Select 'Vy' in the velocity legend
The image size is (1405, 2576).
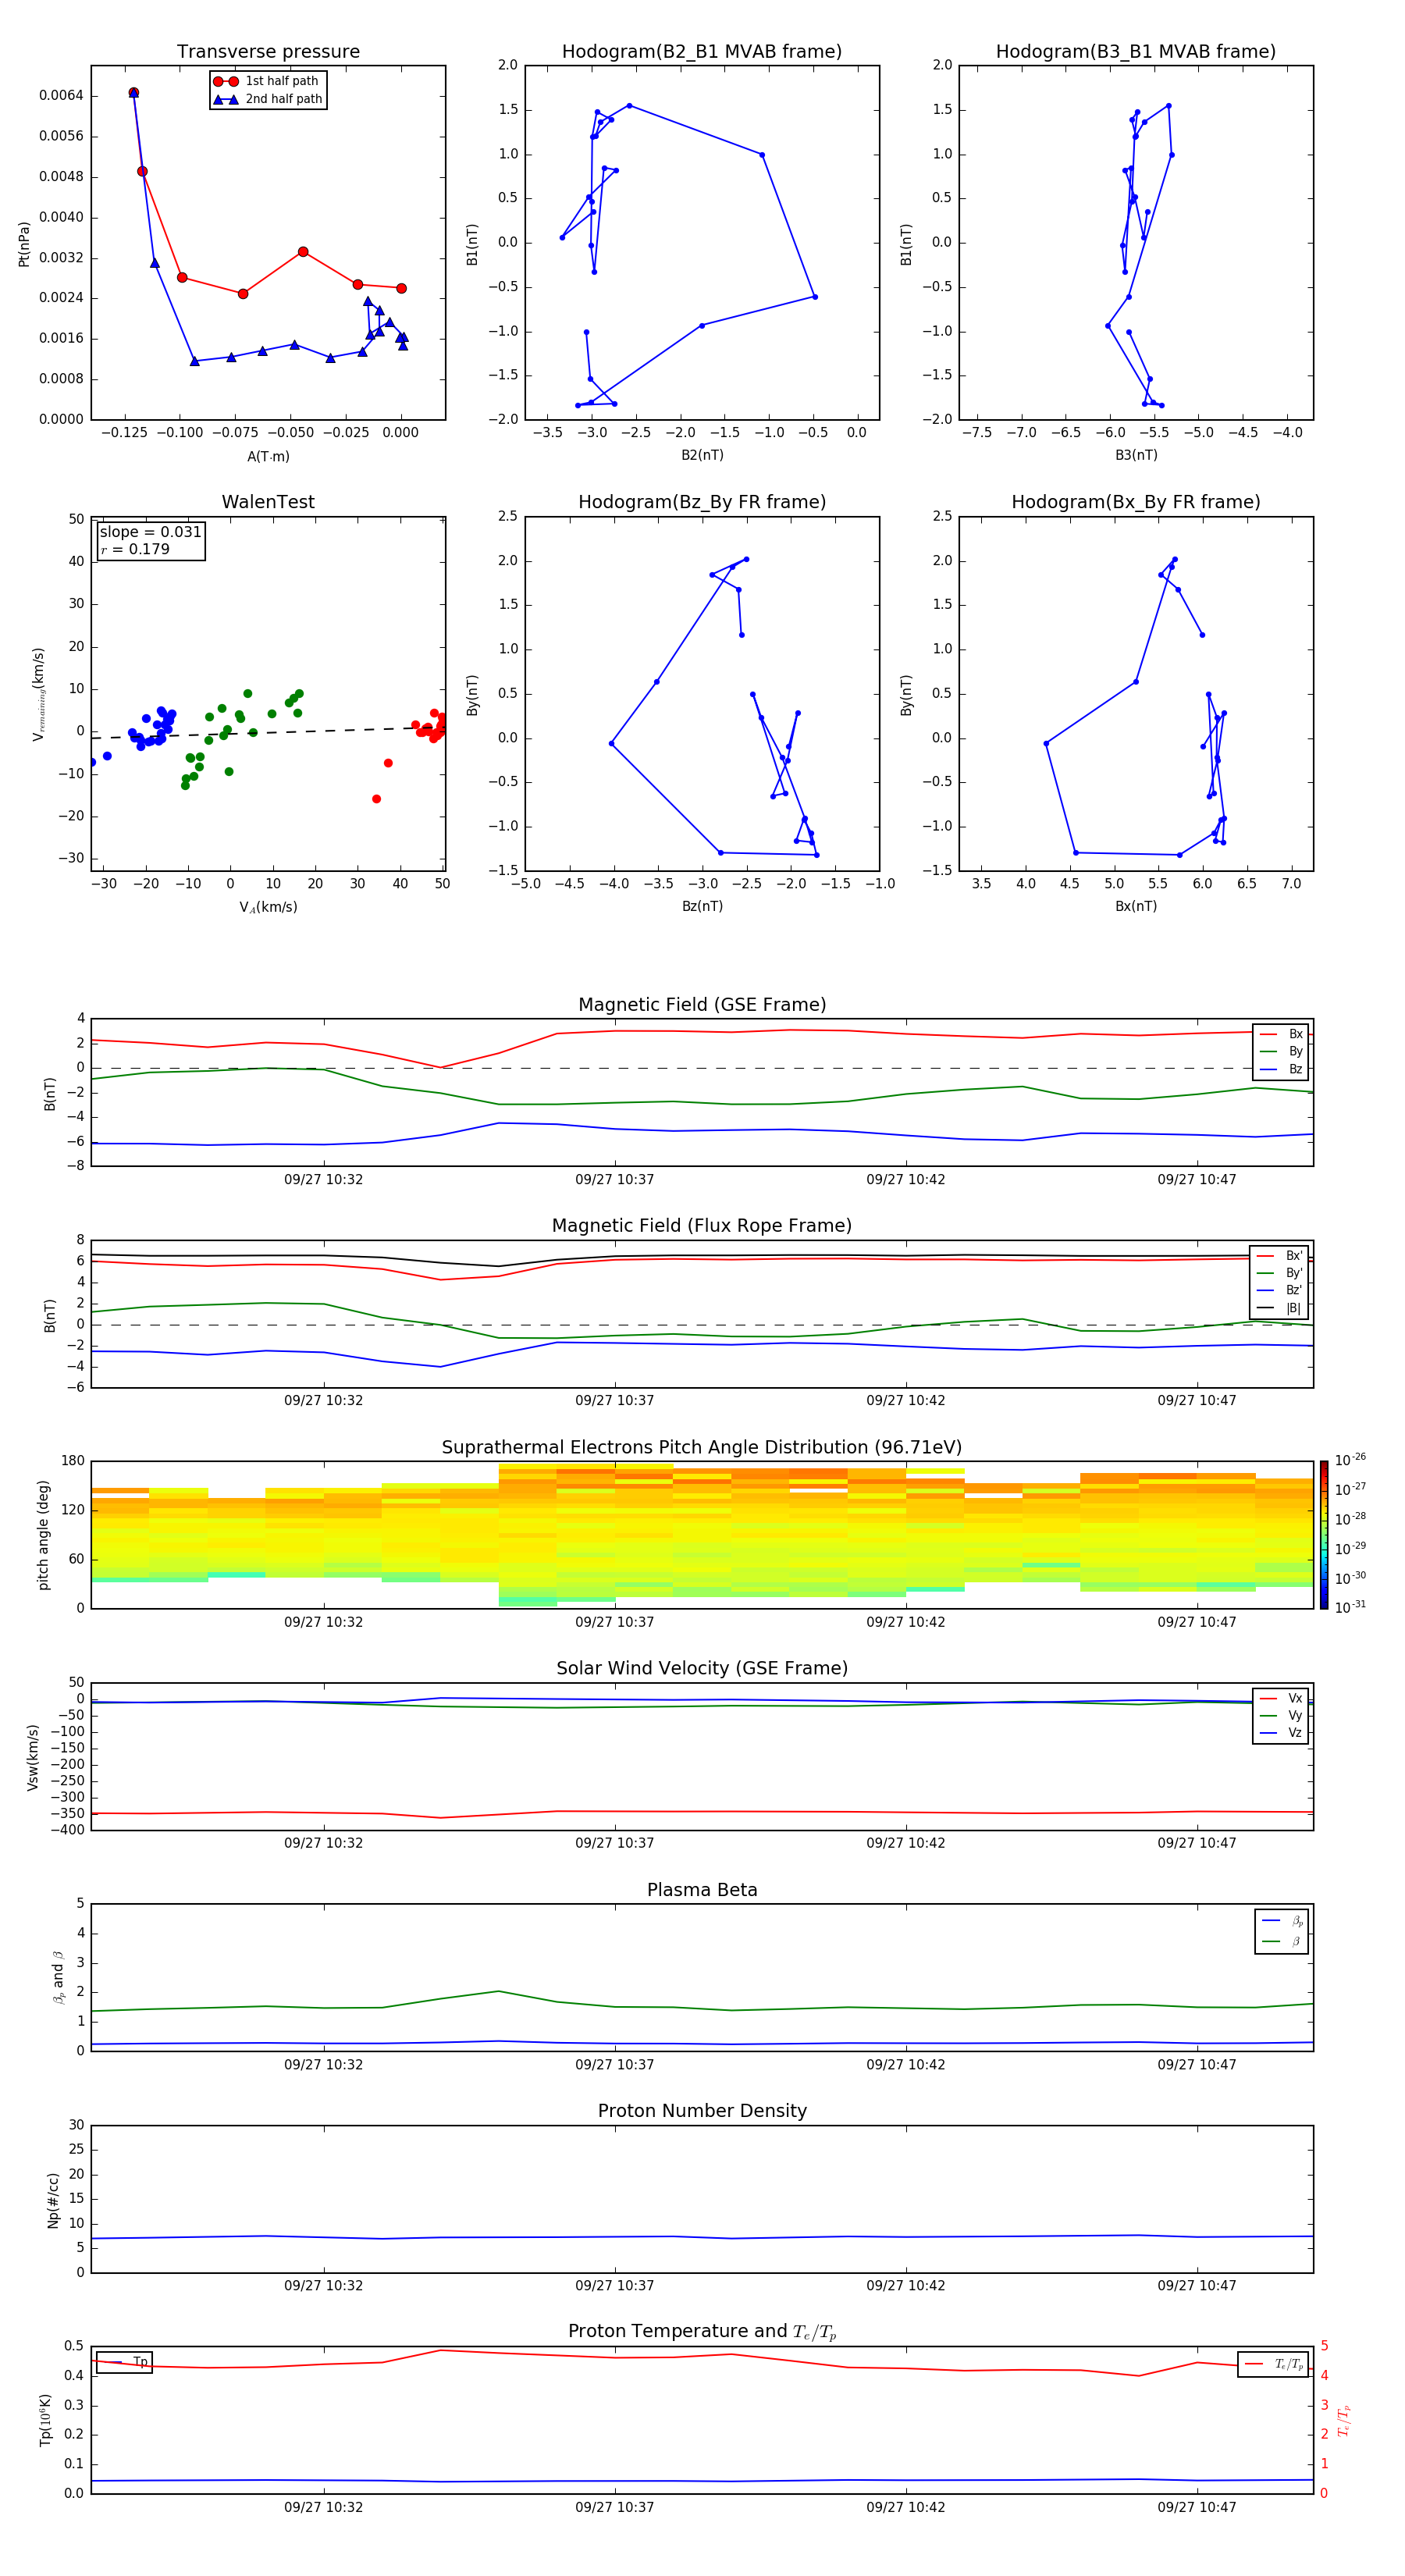point(1281,1716)
